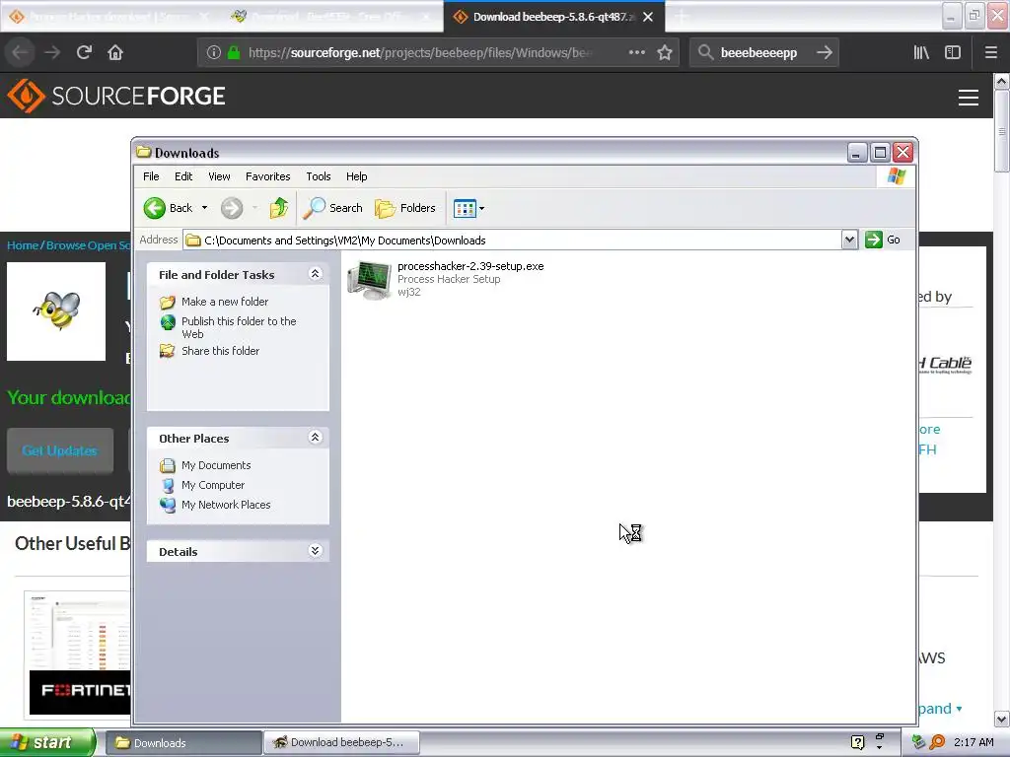Open My Network Places link
Viewport: 1010px width, 757px height.
pyautogui.click(x=226, y=505)
